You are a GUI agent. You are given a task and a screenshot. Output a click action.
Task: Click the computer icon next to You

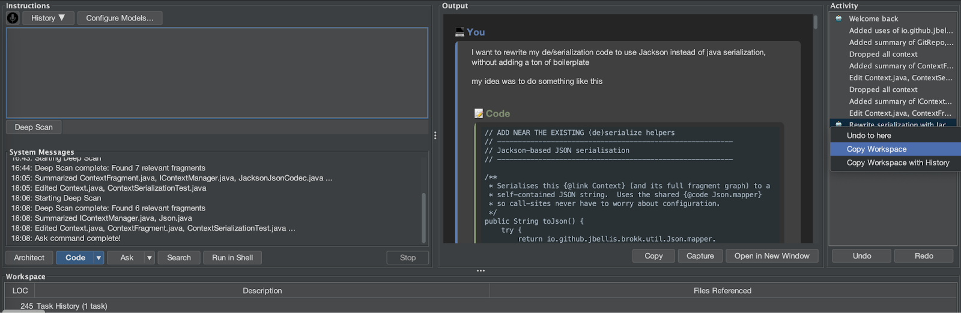click(x=459, y=32)
